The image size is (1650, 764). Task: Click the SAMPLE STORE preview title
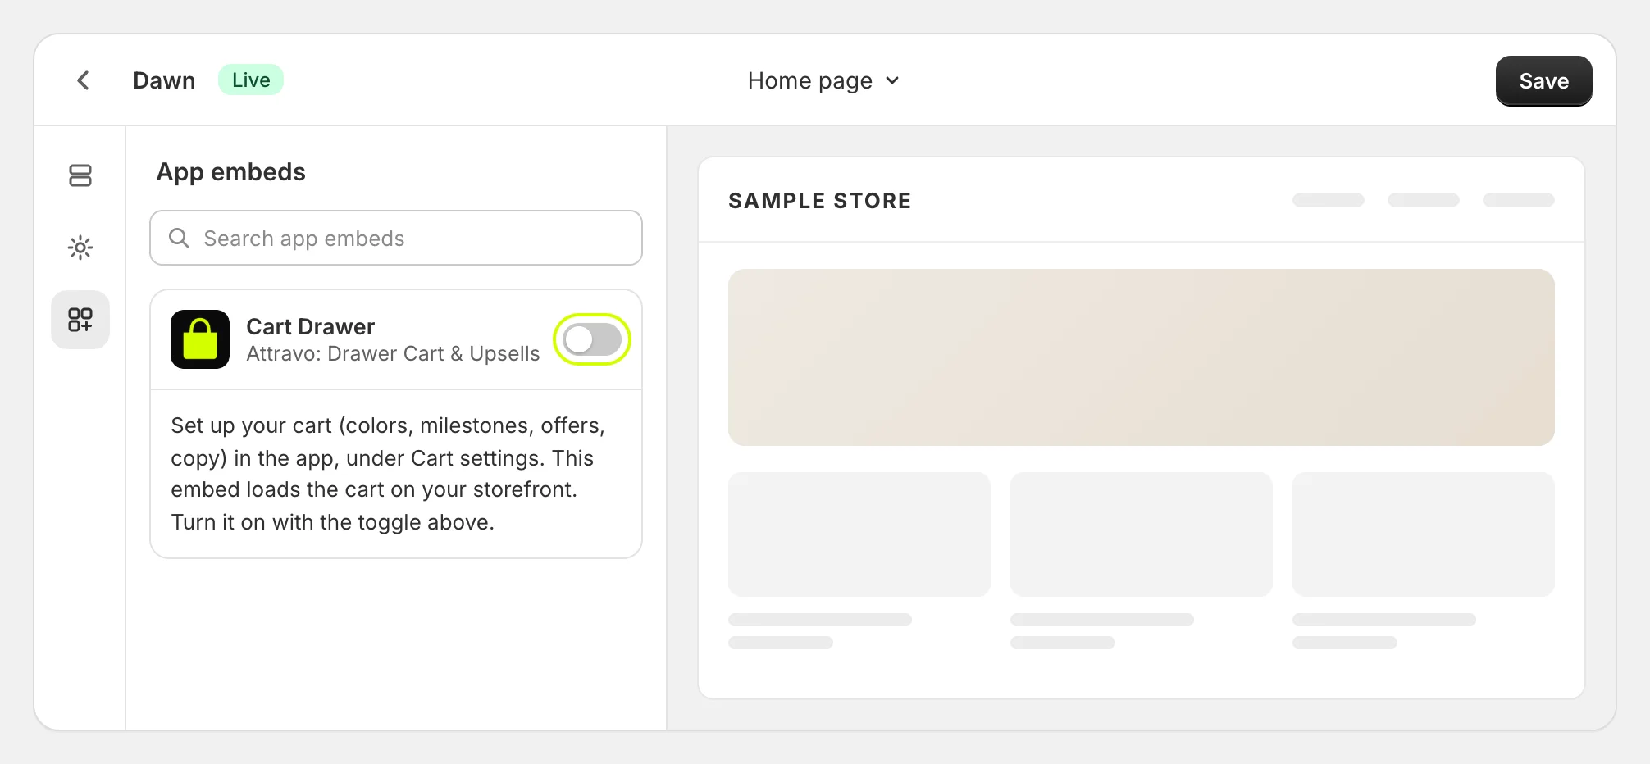[820, 201]
